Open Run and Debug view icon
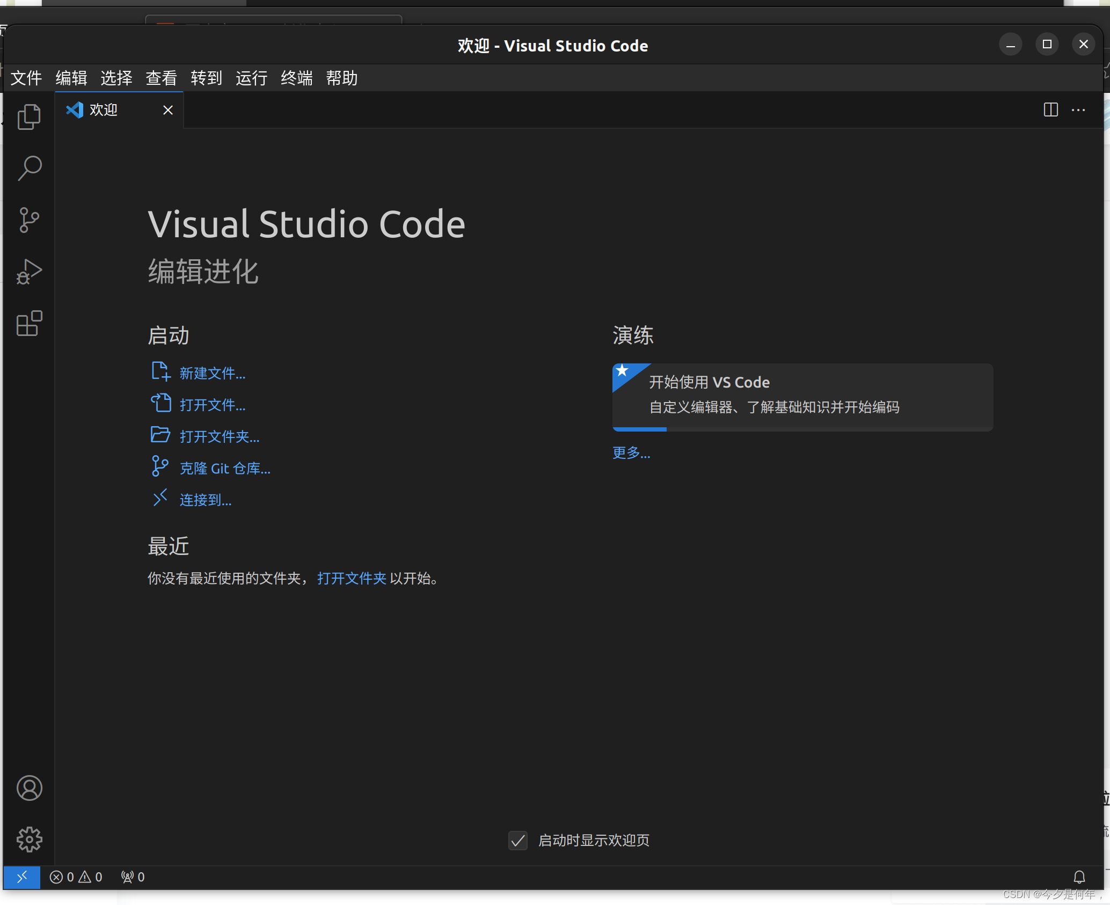The image size is (1110, 905). click(x=29, y=272)
